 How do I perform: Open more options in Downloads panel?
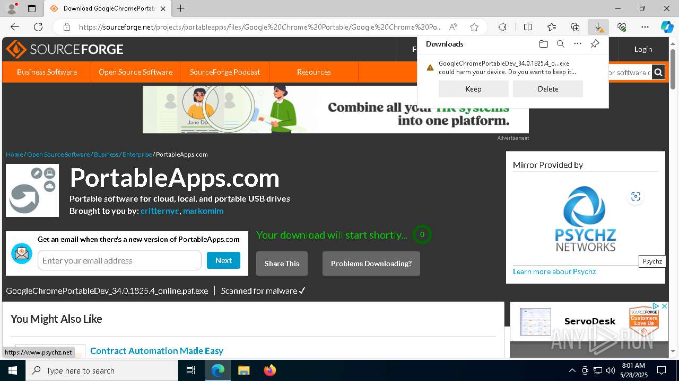[x=578, y=44]
